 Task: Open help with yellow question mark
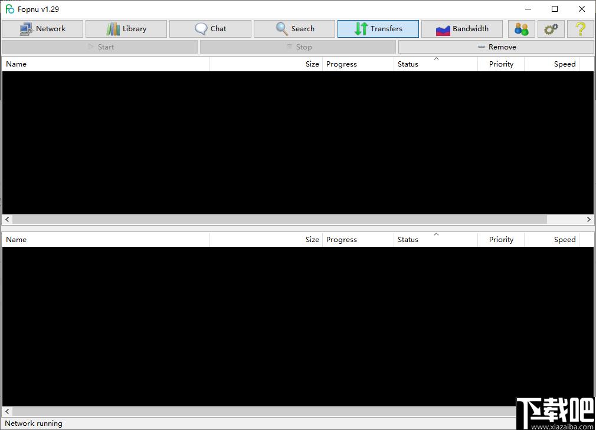[581, 29]
